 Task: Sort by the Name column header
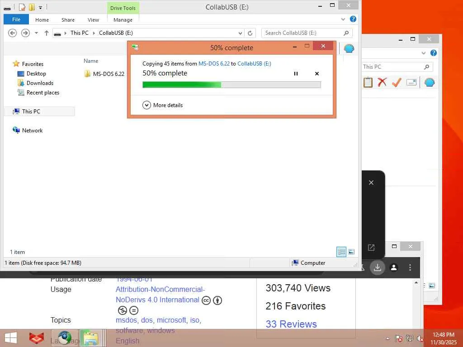coord(91,61)
